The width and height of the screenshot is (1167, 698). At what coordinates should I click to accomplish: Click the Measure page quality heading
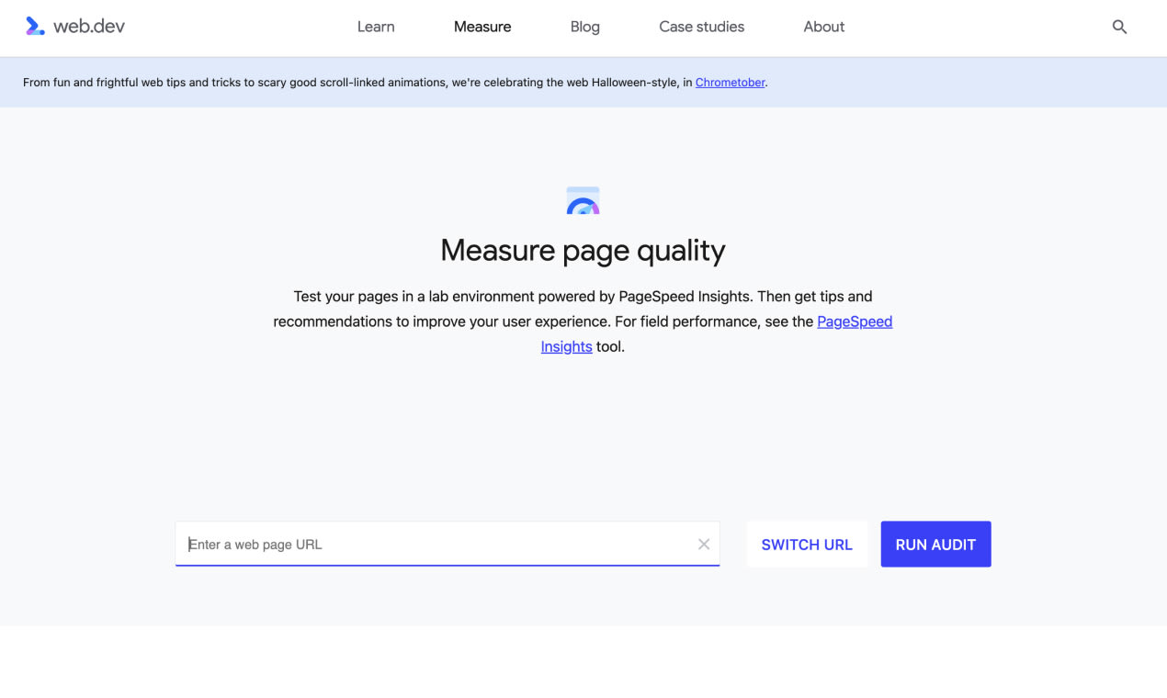point(583,250)
